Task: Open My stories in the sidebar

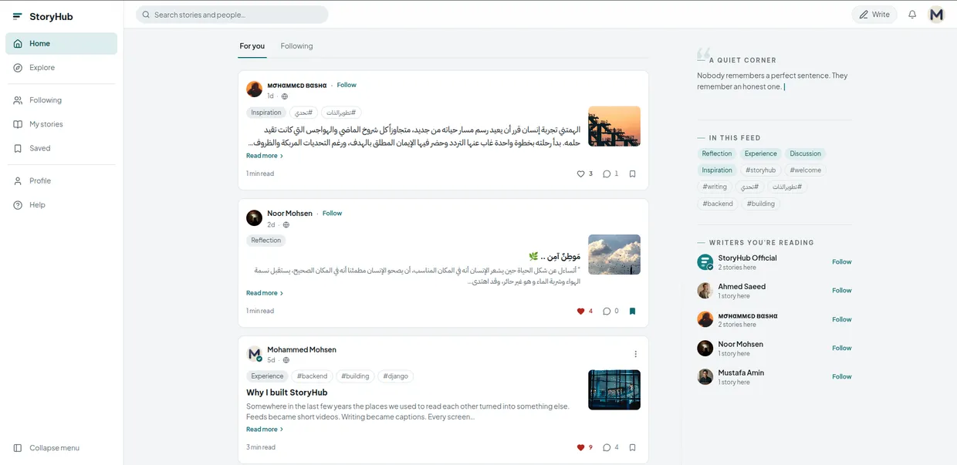Action: pos(61,124)
